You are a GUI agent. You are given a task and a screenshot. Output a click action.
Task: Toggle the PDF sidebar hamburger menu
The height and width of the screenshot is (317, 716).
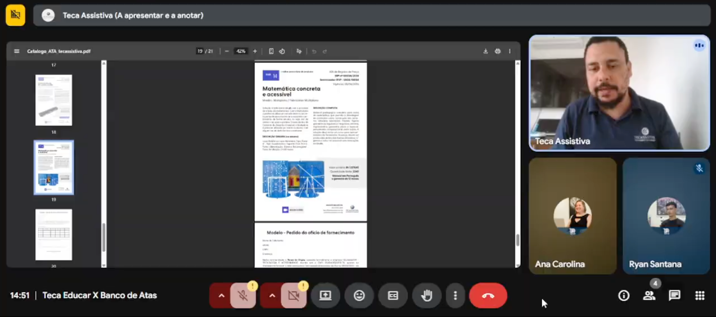pyautogui.click(x=17, y=51)
